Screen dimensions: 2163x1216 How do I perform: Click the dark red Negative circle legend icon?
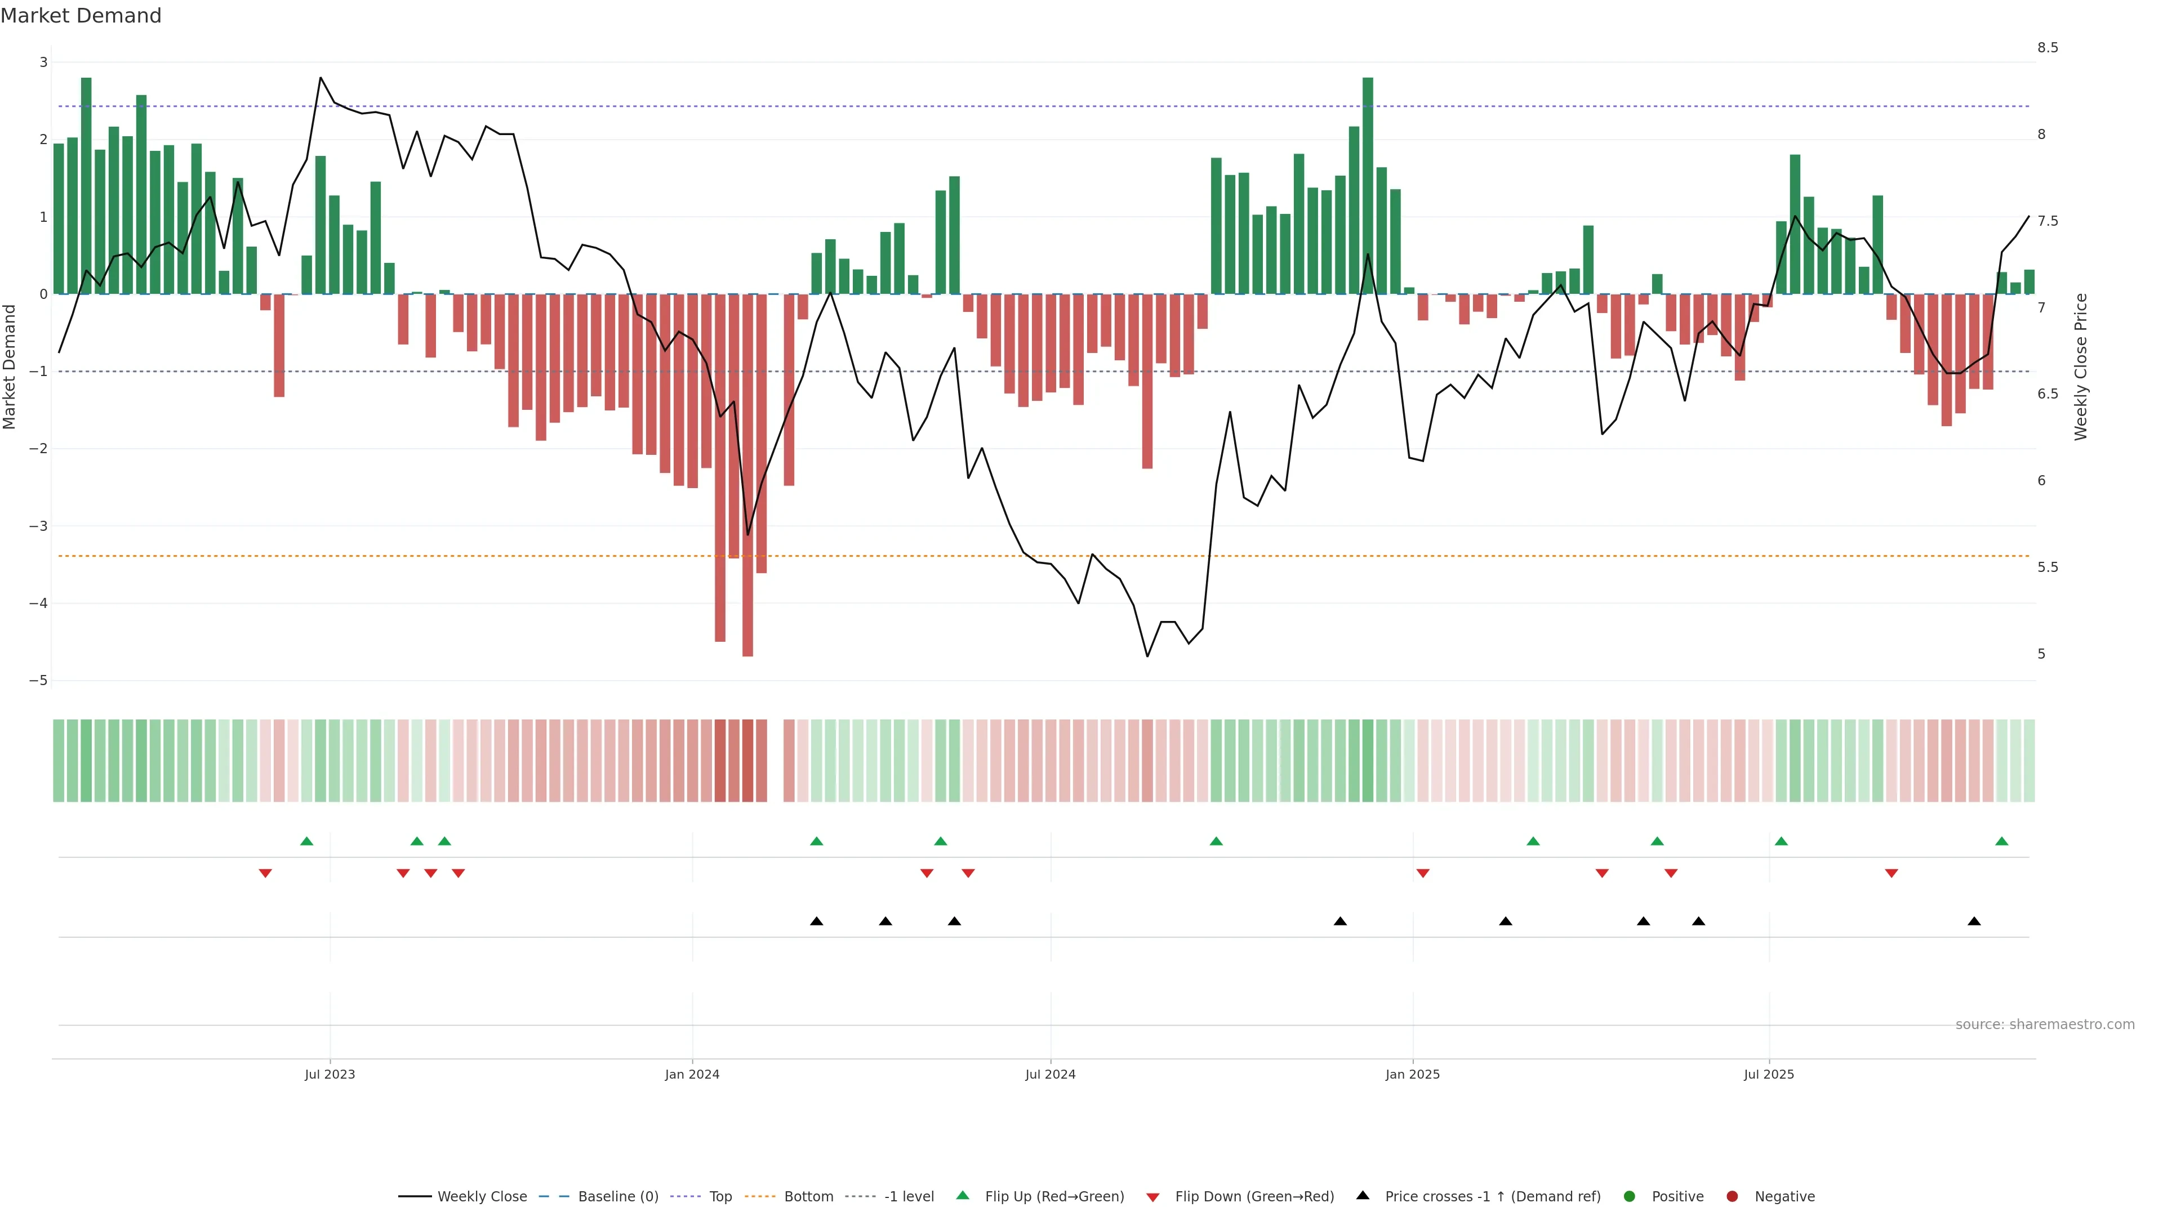(x=1732, y=1197)
